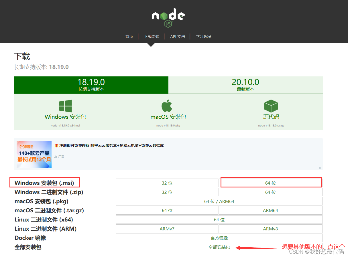The image size is (348, 257).
Task: Click 64 位 / ARM64 for macOS .pkg
Action: click(x=219, y=201)
